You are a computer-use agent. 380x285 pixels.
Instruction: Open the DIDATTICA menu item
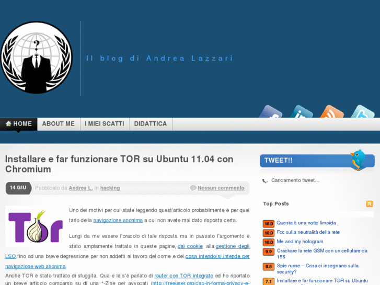click(151, 124)
